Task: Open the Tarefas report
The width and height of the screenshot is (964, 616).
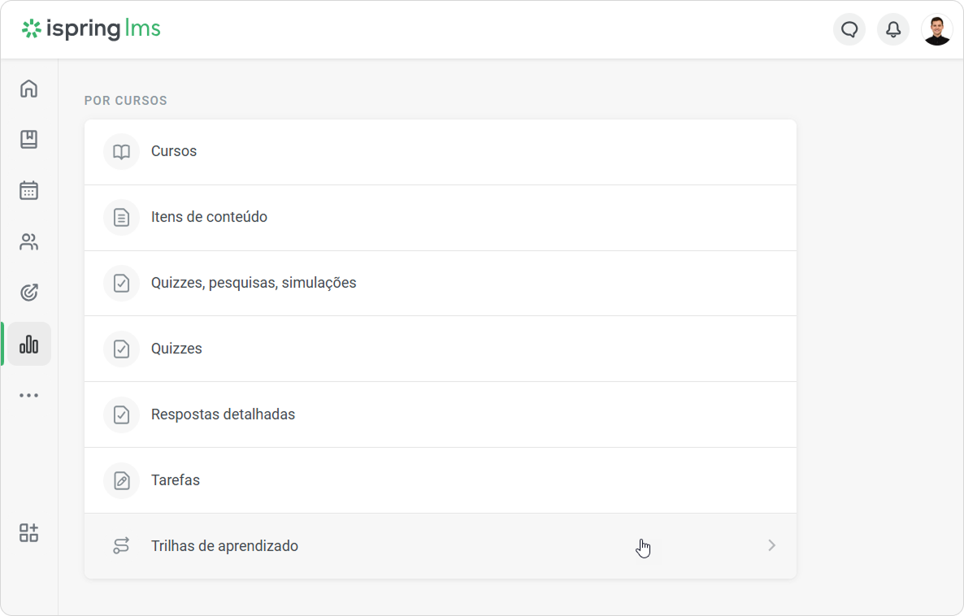Action: coord(441,481)
